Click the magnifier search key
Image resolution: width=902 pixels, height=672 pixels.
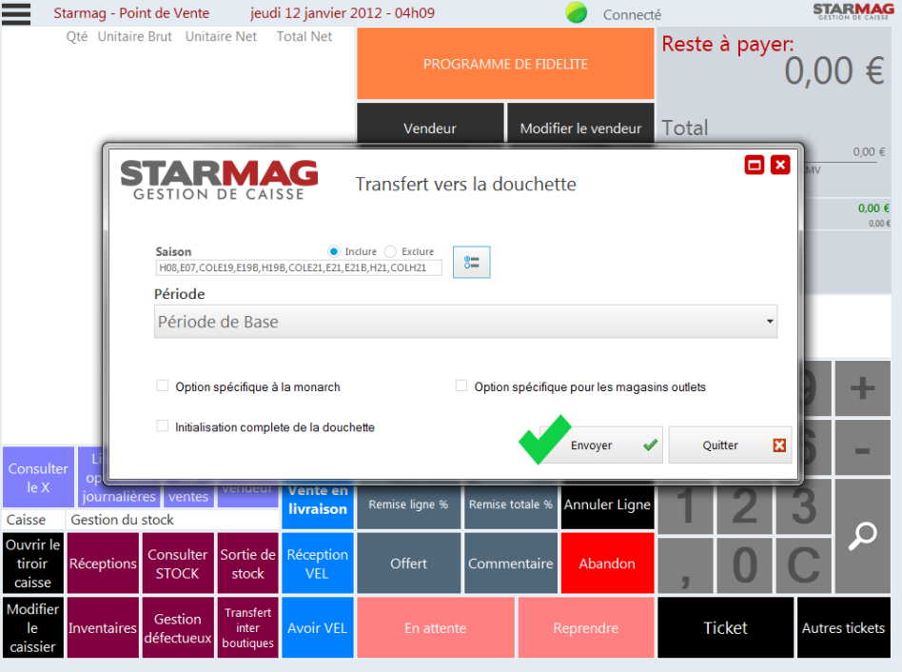point(862,536)
